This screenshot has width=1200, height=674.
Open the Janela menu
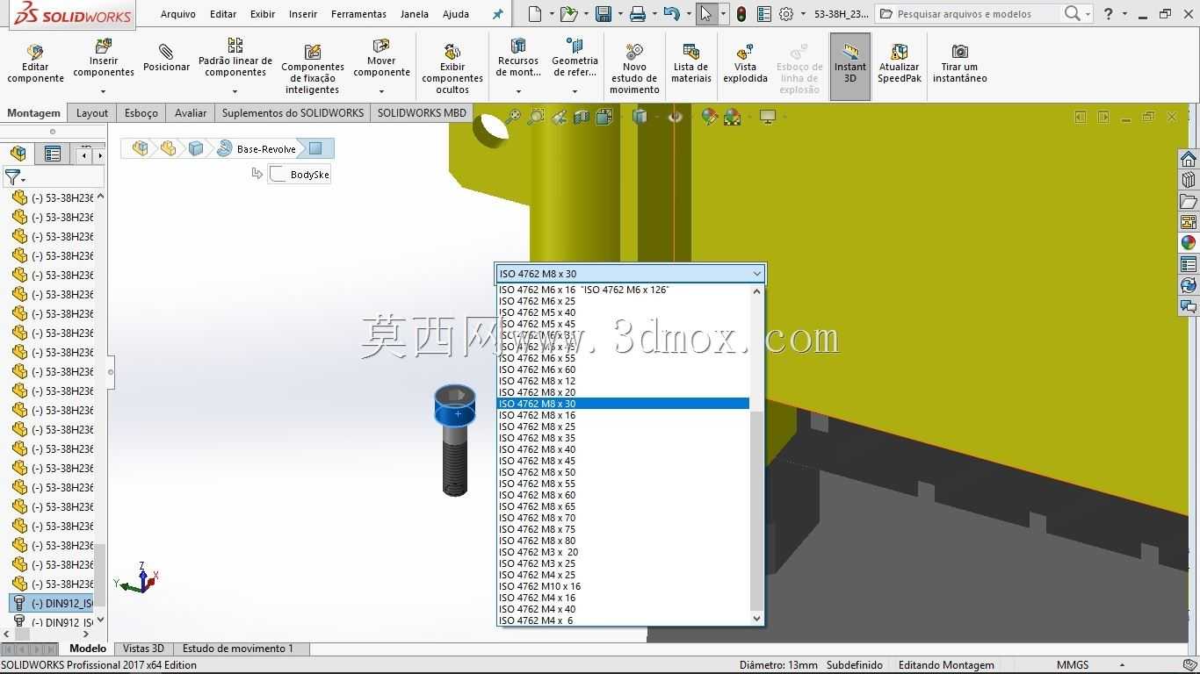coord(414,14)
